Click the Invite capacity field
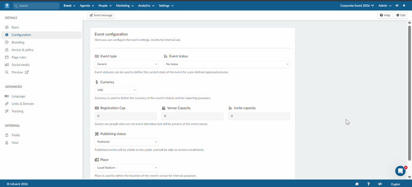The height and width of the screenshot is (187, 412). pos(260,116)
